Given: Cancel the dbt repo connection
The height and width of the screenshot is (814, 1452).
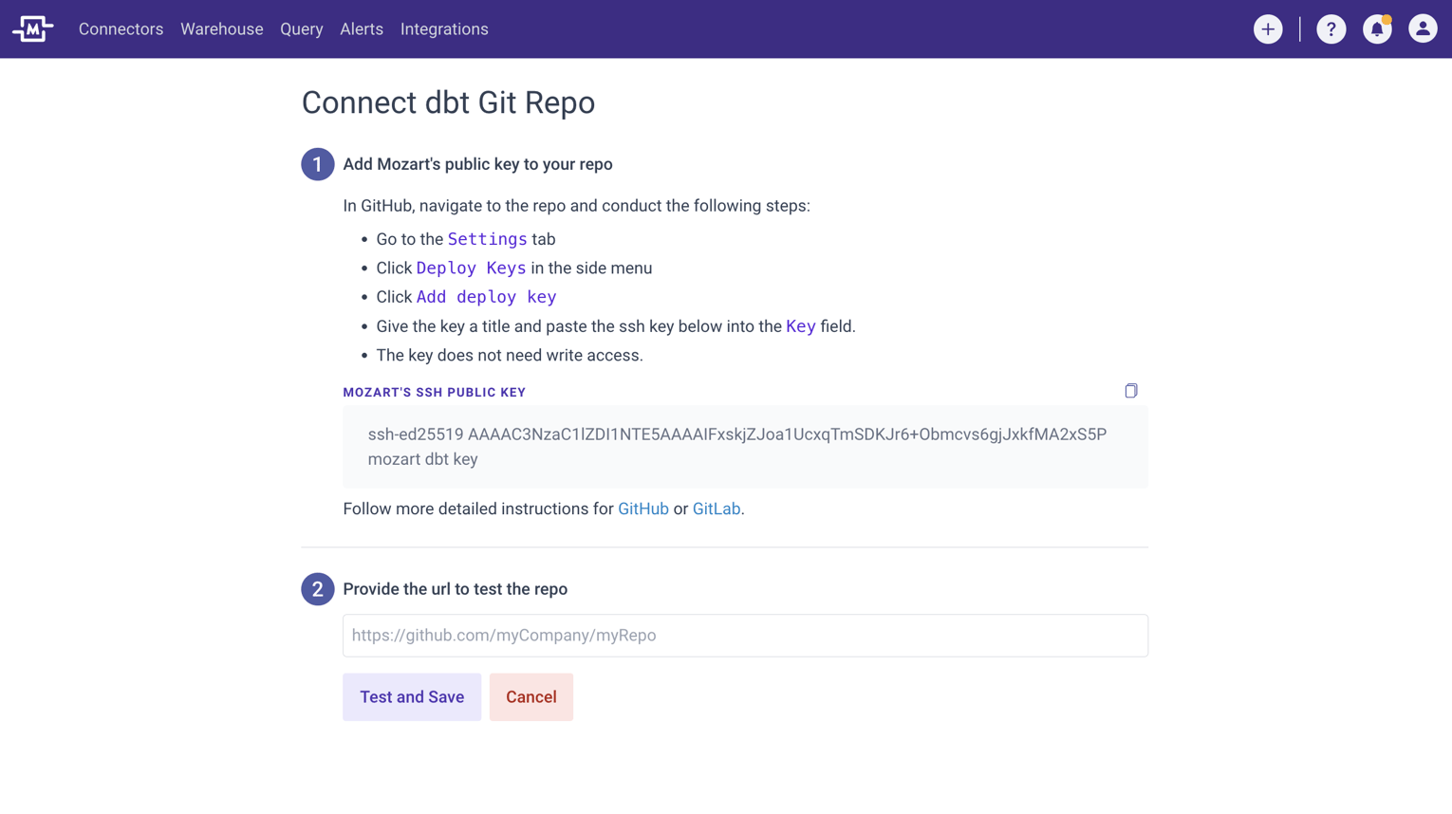Looking at the screenshot, I should click(x=531, y=697).
